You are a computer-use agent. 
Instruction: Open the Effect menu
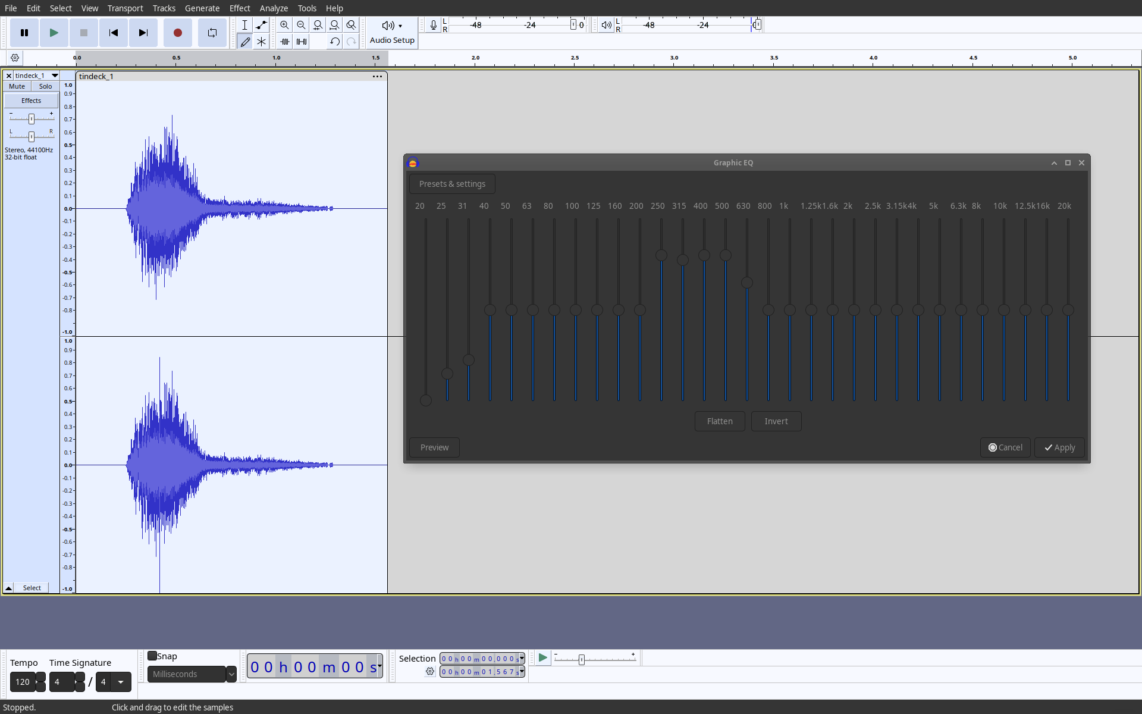(x=240, y=8)
